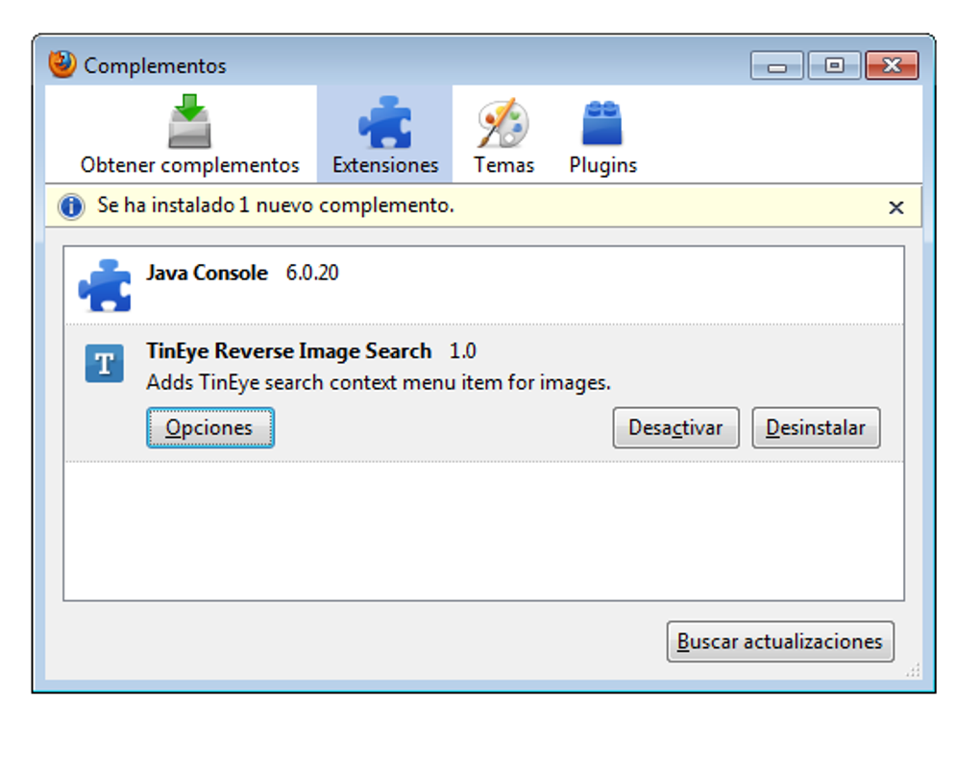Switch to the Temas tab label
Viewport: 980px width, 772px height.
pos(503,165)
